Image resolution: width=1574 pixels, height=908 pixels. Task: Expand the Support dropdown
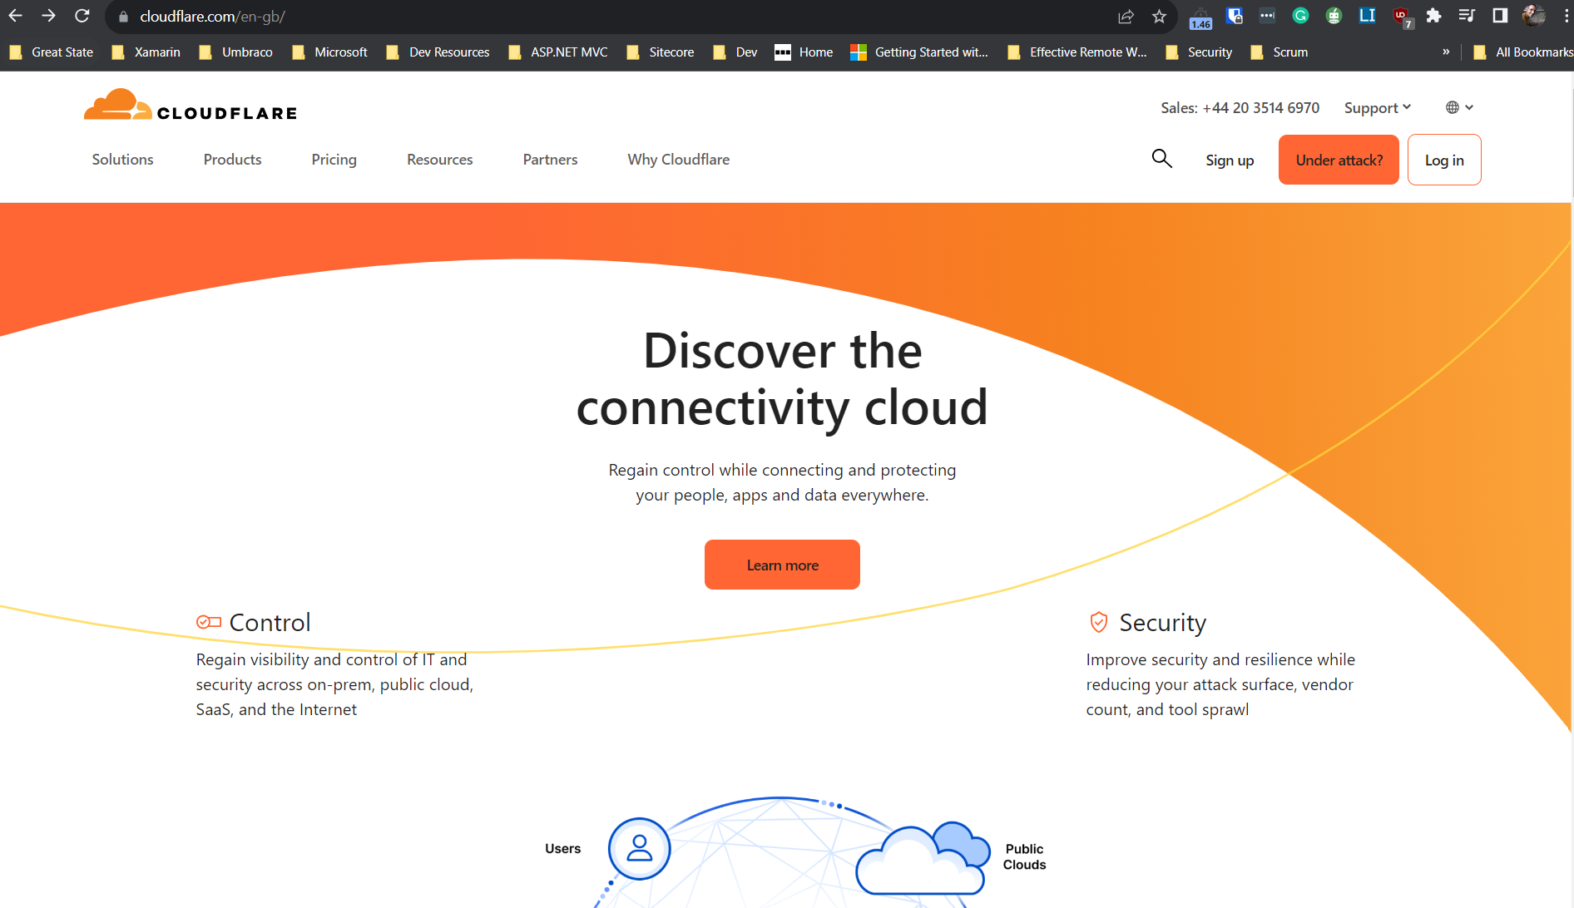coord(1378,107)
